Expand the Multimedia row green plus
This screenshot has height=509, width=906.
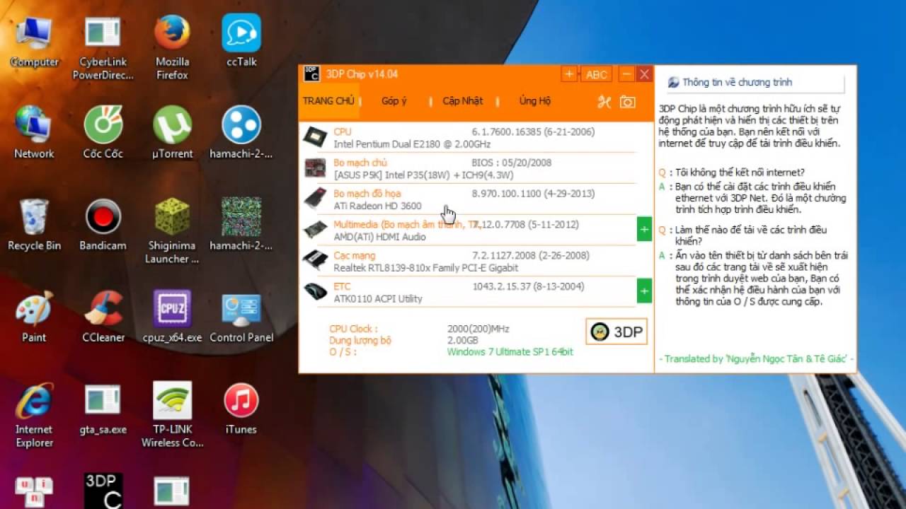click(x=644, y=230)
